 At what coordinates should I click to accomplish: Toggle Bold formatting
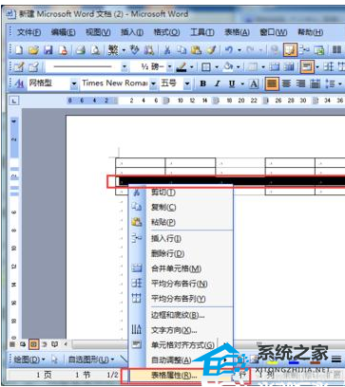(x=203, y=83)
